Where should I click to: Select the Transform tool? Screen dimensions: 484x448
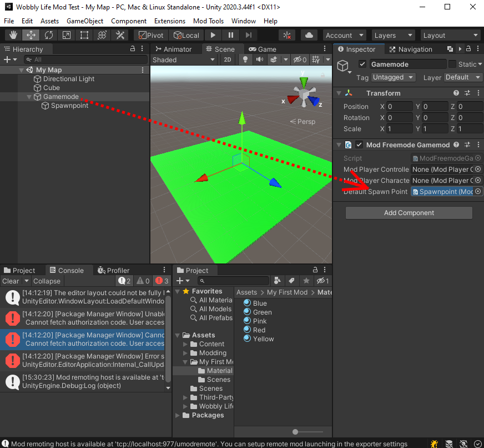(102, 35)
